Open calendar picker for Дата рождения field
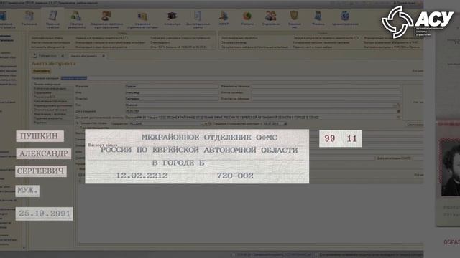 [398, 111]
